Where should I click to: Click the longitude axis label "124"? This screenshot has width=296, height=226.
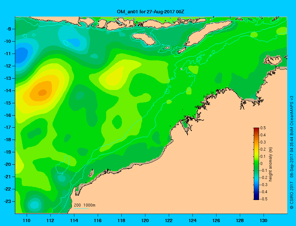coord(192,220)
